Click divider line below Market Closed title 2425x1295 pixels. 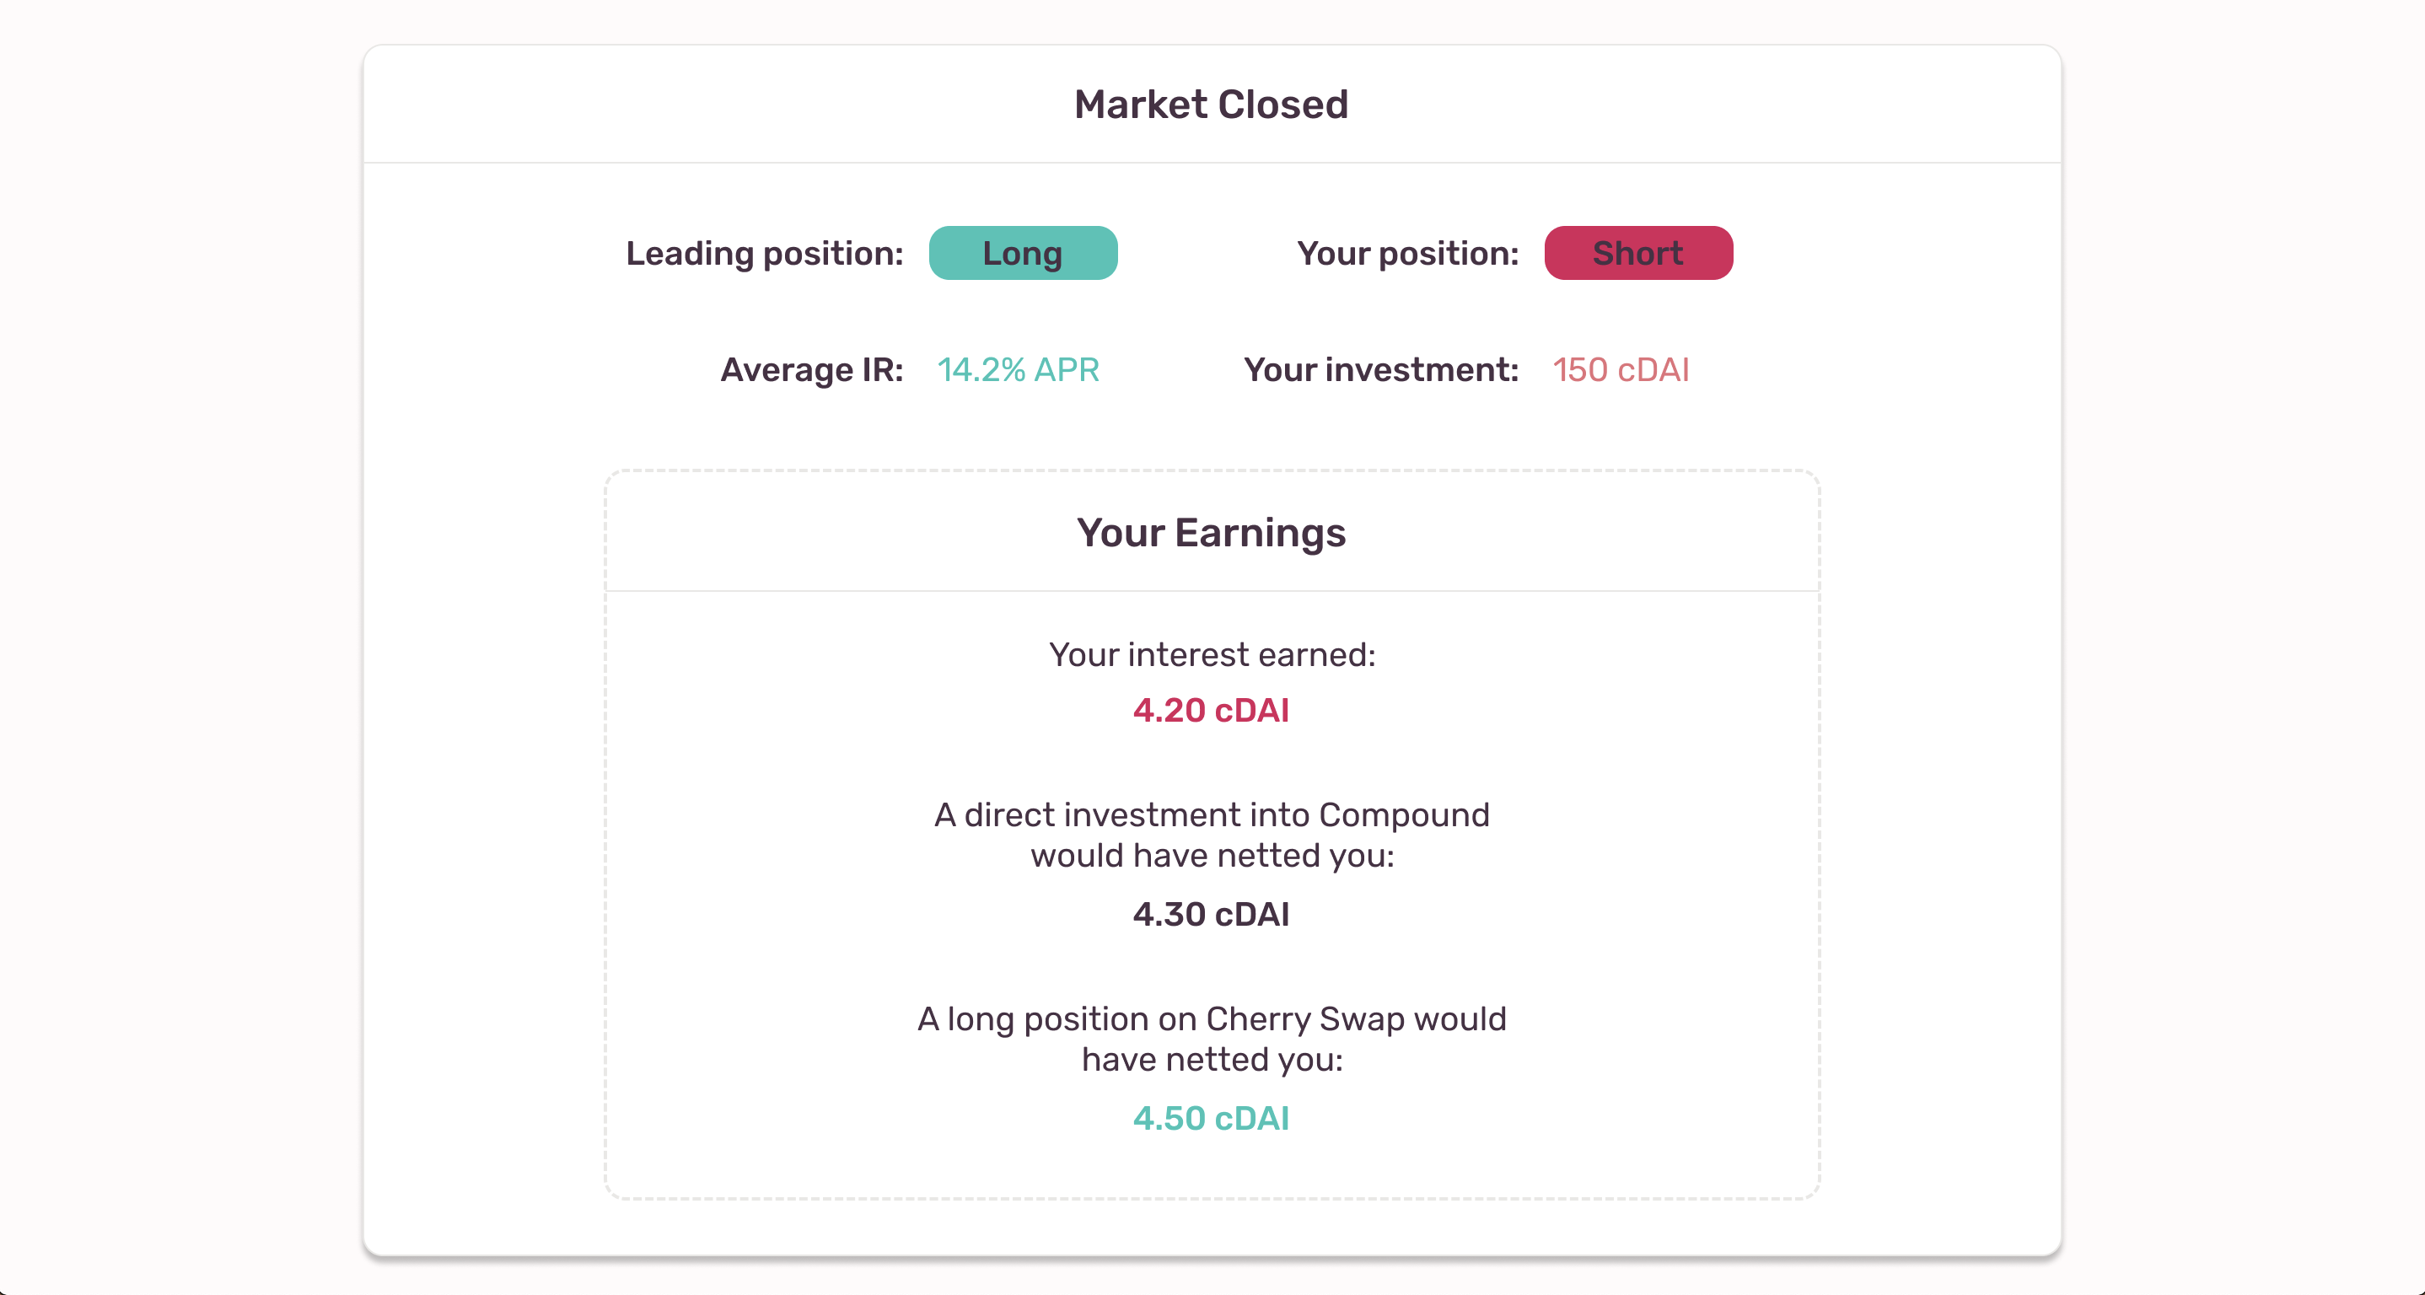pyautogui.click(x=1212, y=163)
